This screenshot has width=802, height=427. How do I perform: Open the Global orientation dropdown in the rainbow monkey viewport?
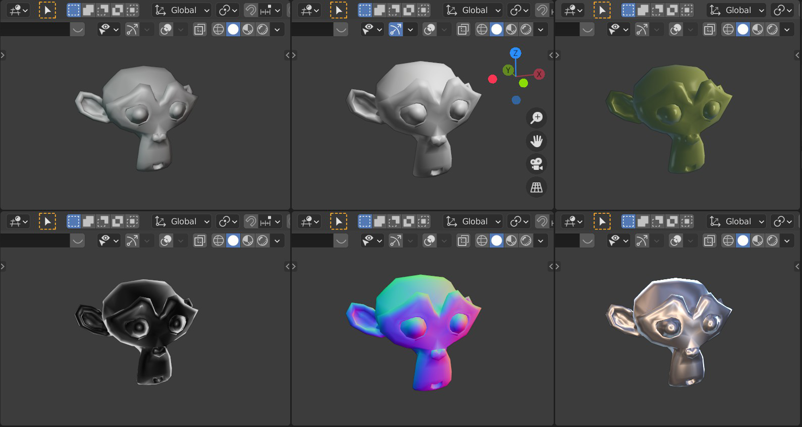pyautogui.click(x=473, y=221)
